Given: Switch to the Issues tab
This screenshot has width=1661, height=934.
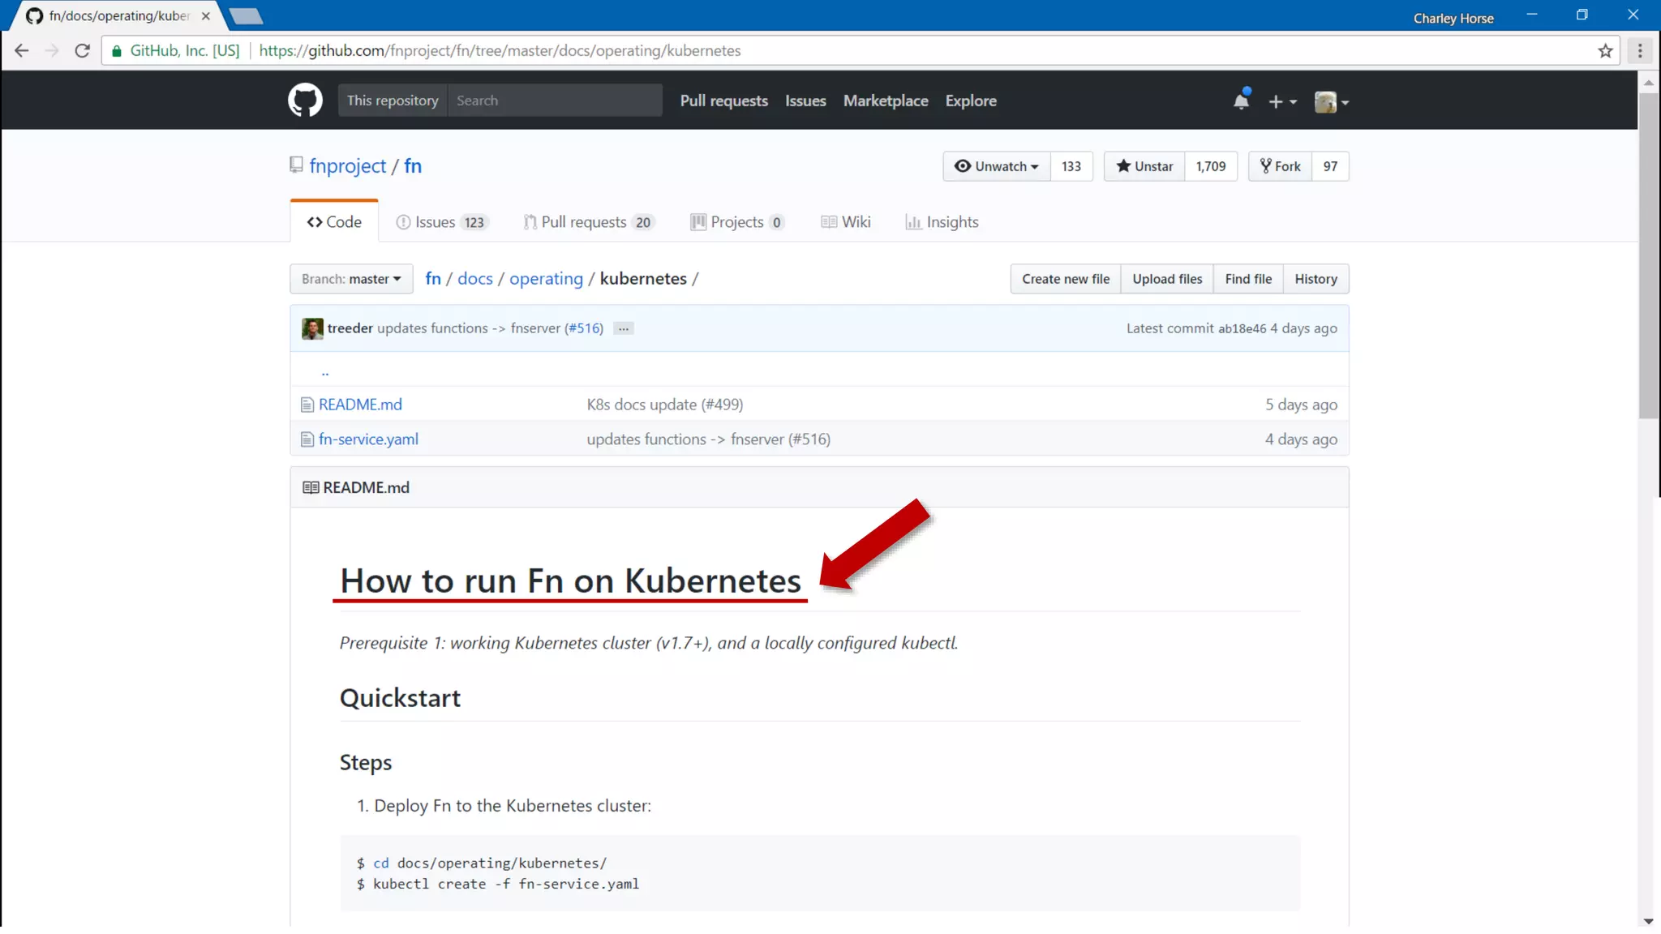Looking at the screenshot, I should (442, 222).
